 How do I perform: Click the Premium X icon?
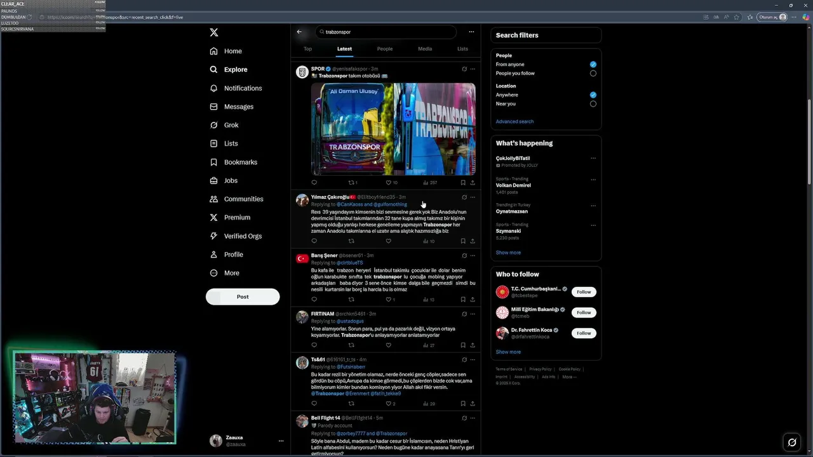(x=214, y=217)
